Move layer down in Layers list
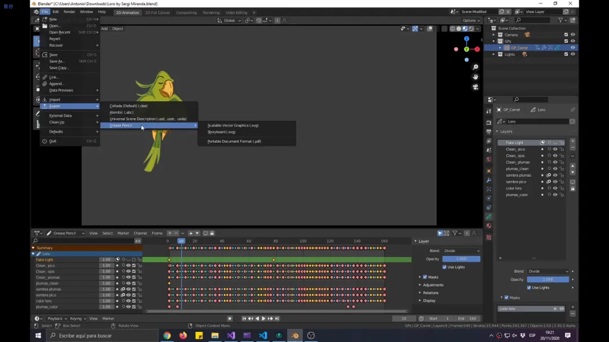 (x=572, y=172)
